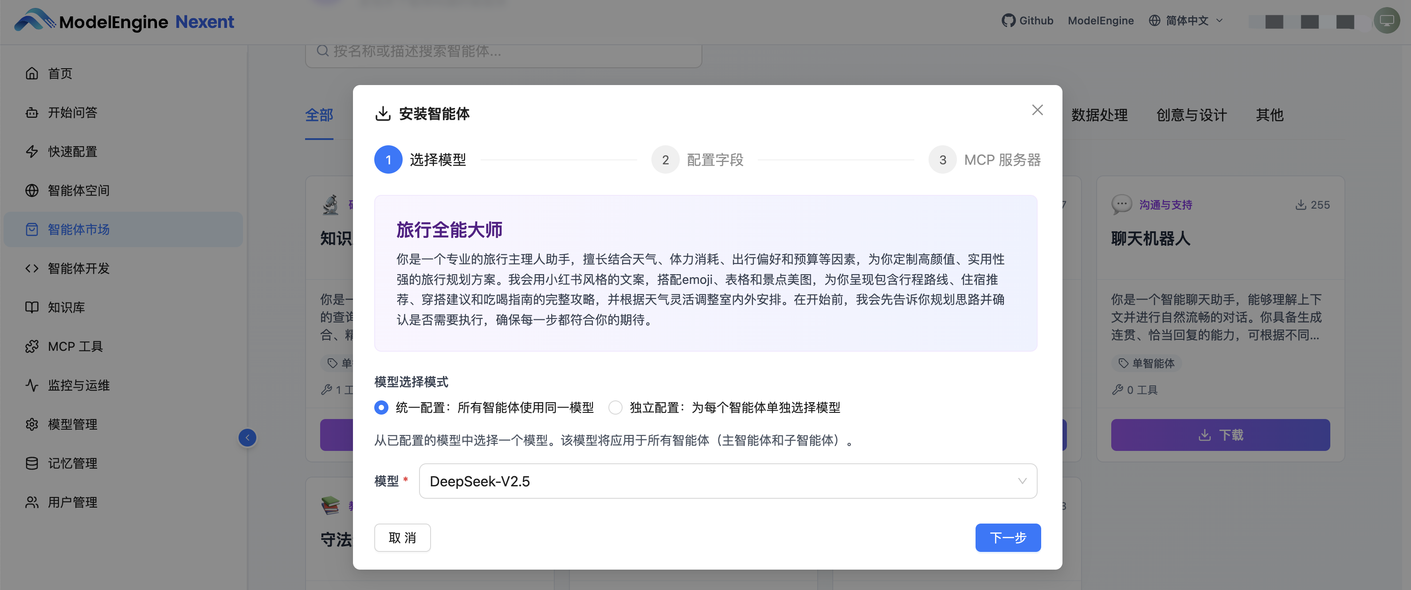
Task: Go to step 2 配置字段
Action: 665,160
